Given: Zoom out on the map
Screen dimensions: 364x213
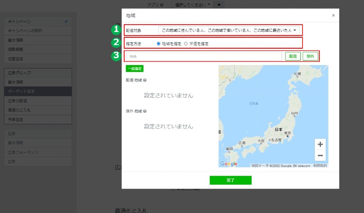Looking at the screenshot, I should [320, 156].
